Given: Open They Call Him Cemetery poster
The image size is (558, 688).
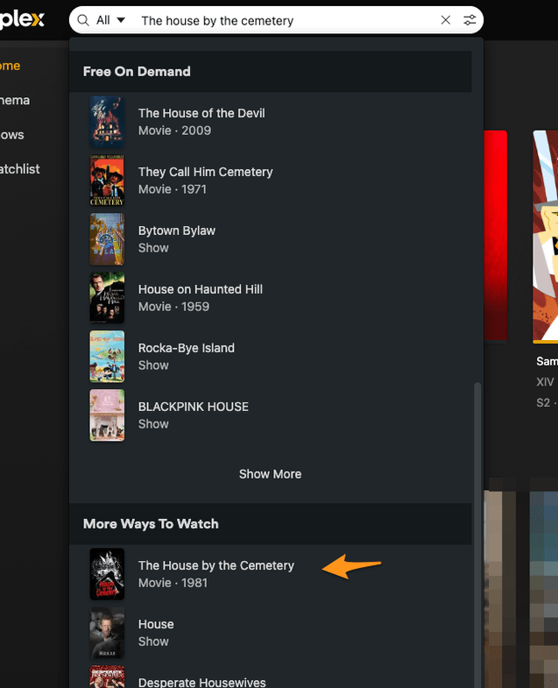Looking at the screenshot, I should point(107,181).
